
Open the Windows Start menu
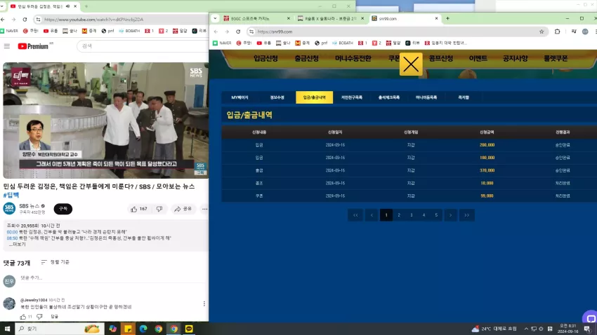click(x=7, y=329)
